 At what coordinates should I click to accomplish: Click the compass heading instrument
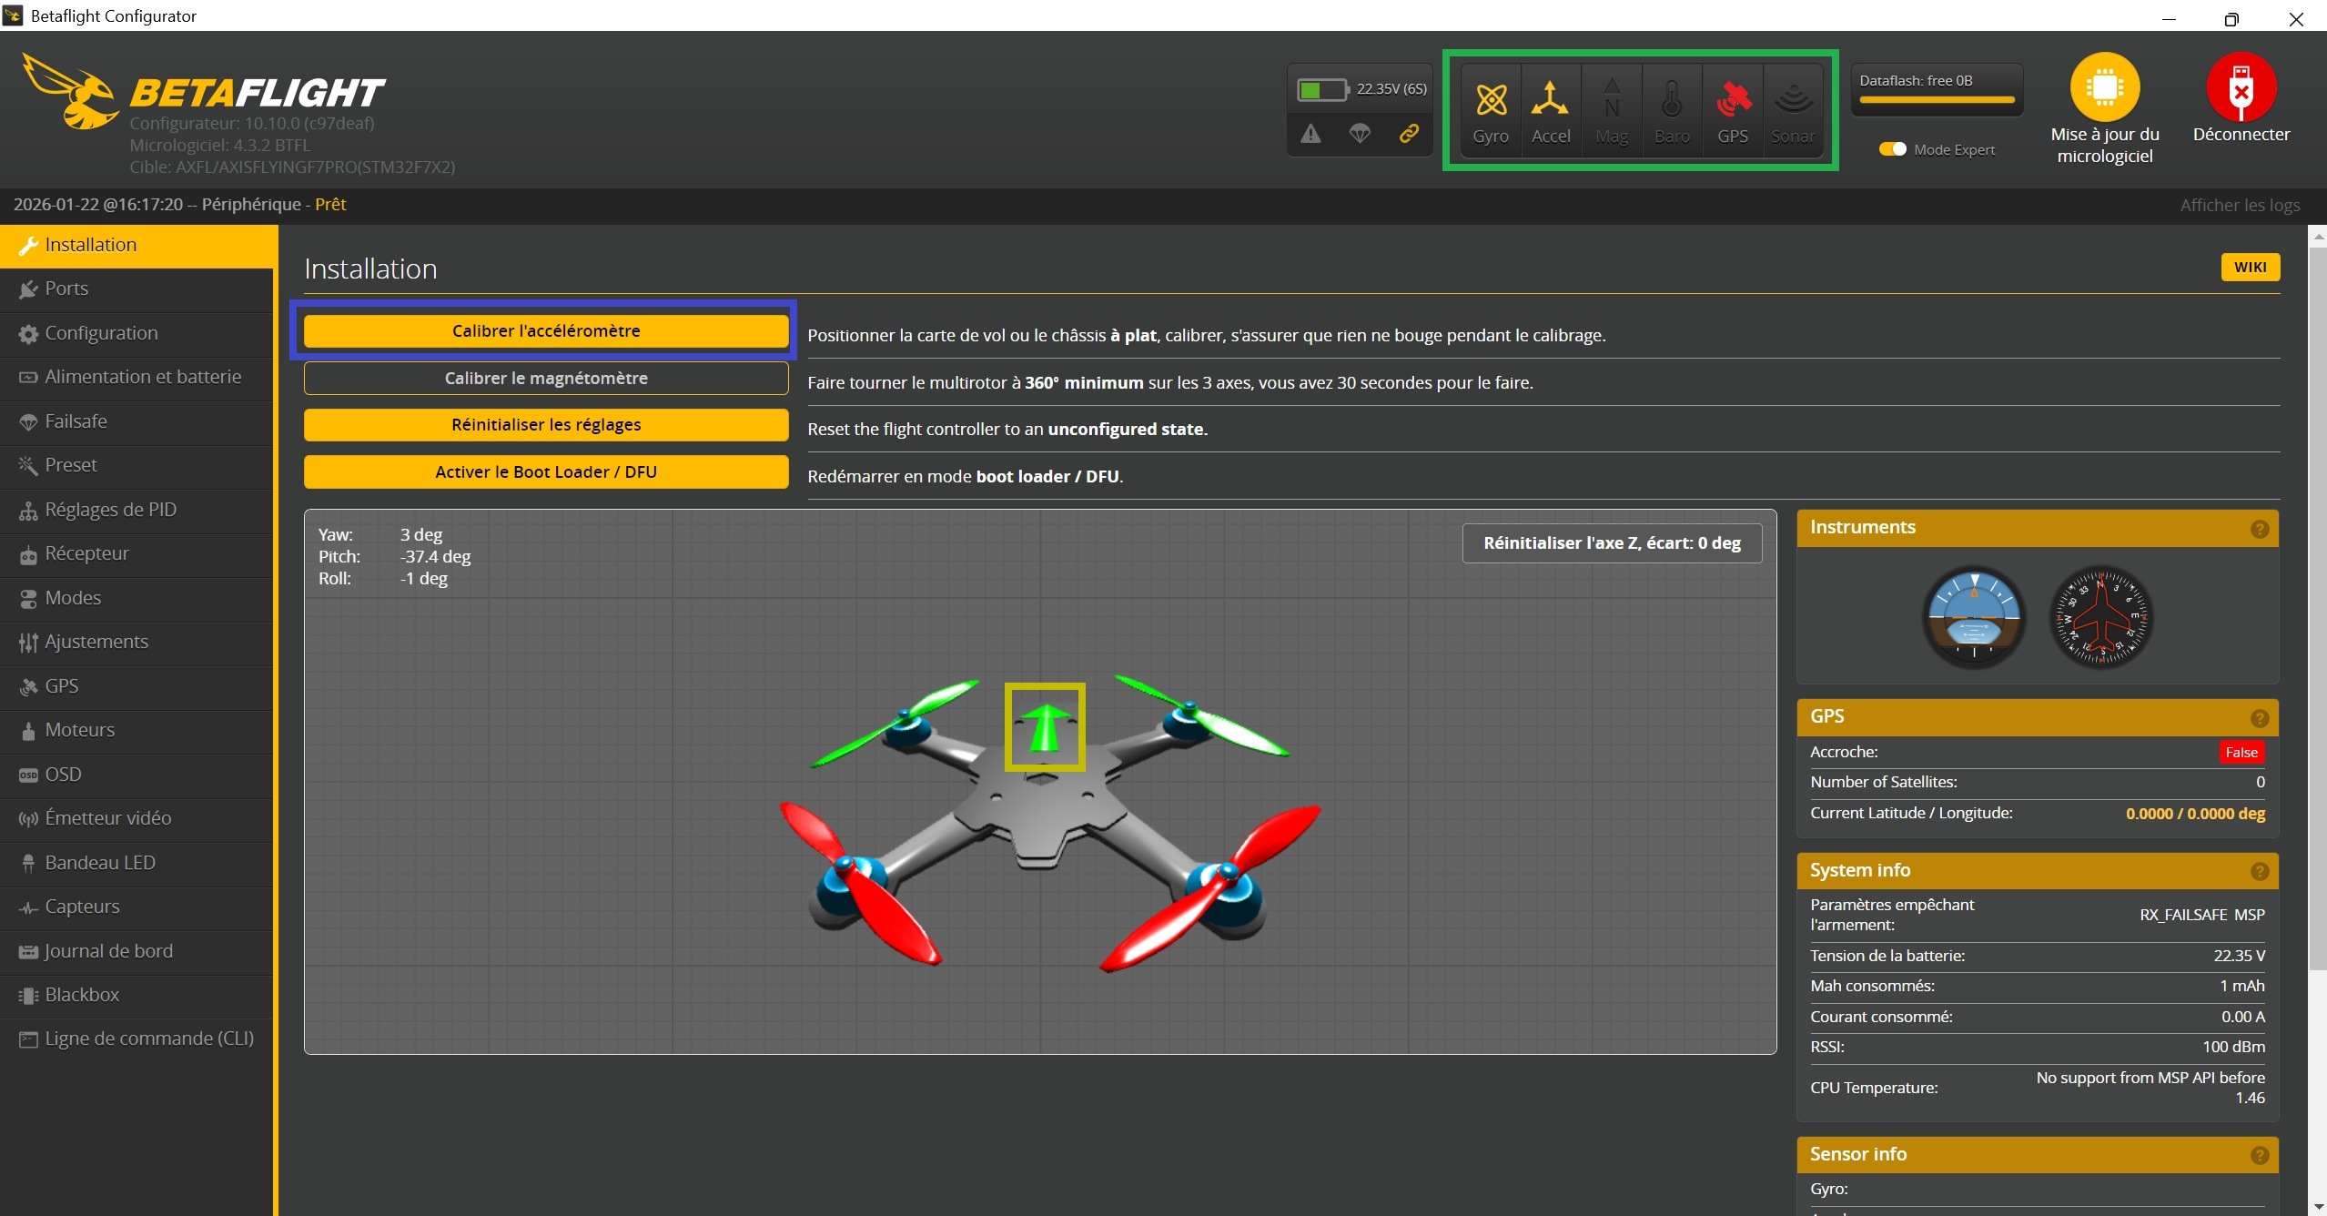pos(2101,619)
